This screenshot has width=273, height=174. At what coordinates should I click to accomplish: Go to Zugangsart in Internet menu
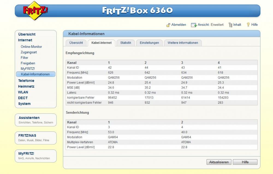(29, 52)
